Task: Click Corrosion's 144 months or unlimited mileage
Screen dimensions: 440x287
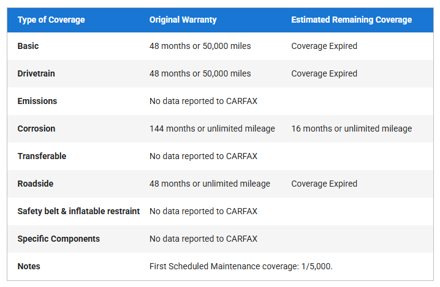Action: [212, 129]
